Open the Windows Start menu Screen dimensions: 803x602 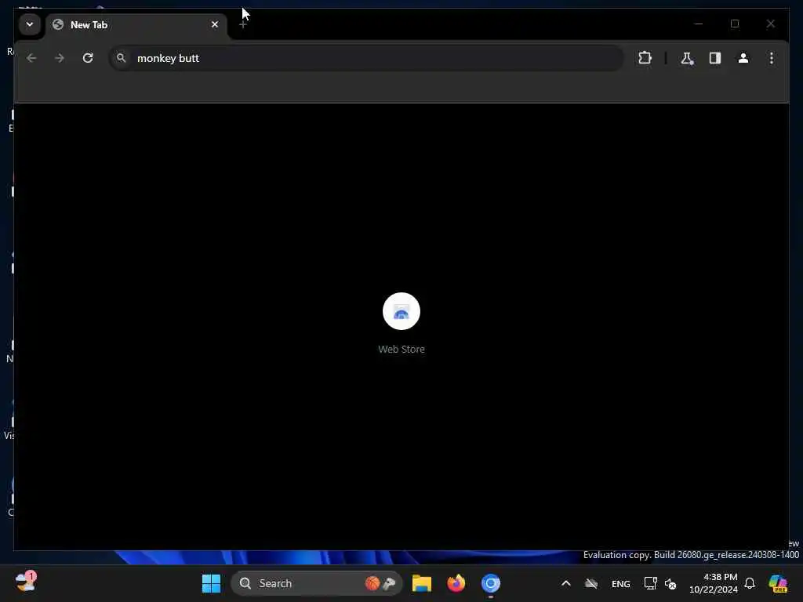tap(211, 583)
